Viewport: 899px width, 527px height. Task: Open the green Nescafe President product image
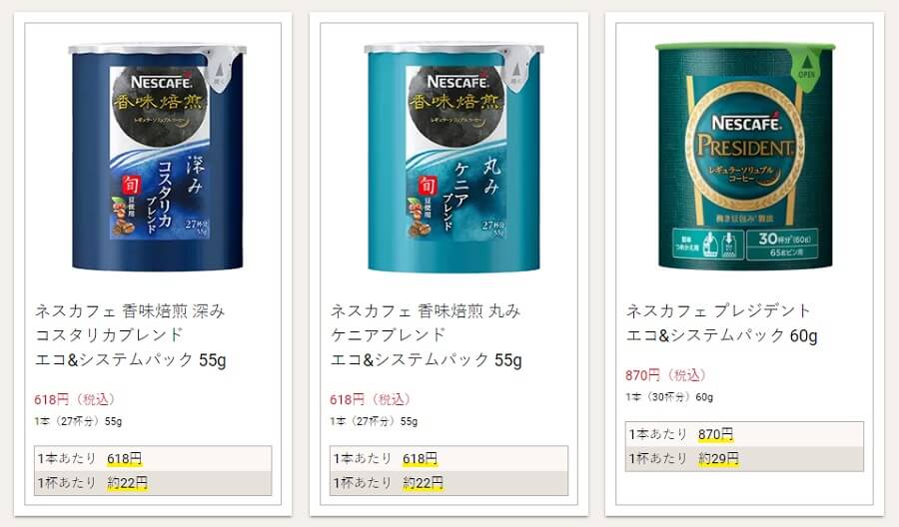click(745, 156)
